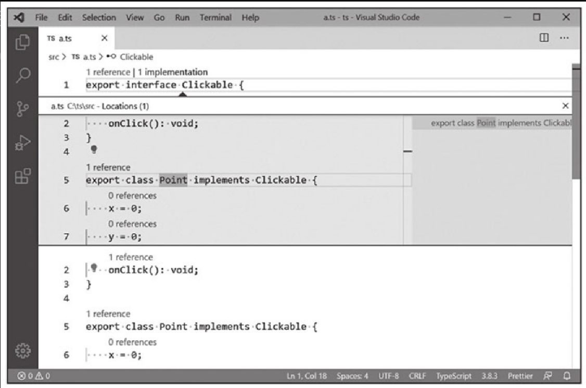The image size is (586, 388).
Task: Close the a.ts editor tab
Action: [104, 38]
